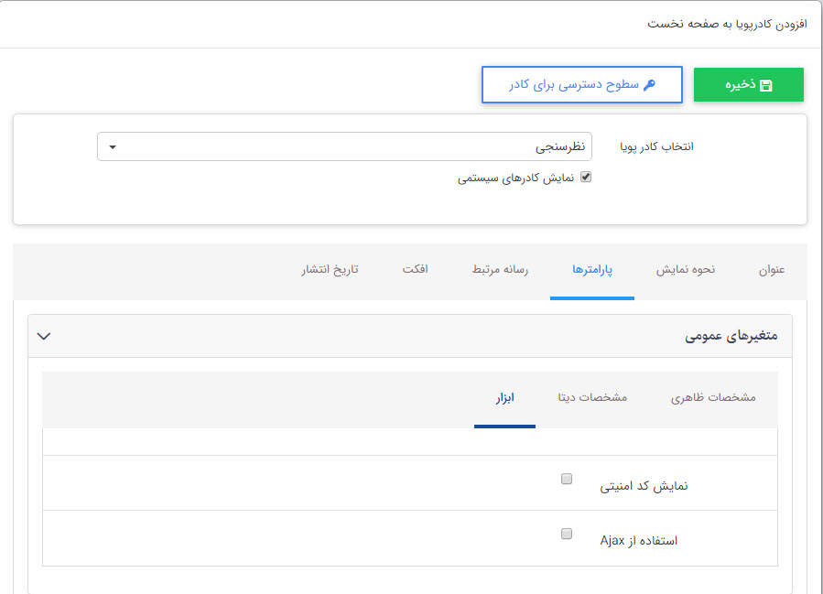Viewport: 823px width, 594px height.
Task: Open the افکت tab
Action: click(415, 270)
